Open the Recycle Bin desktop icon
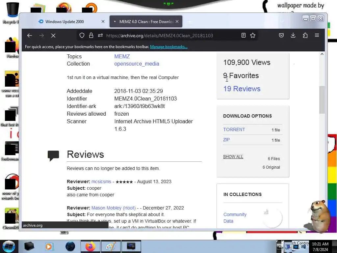The width and height of the screenshot is (337, 253). 11,13
